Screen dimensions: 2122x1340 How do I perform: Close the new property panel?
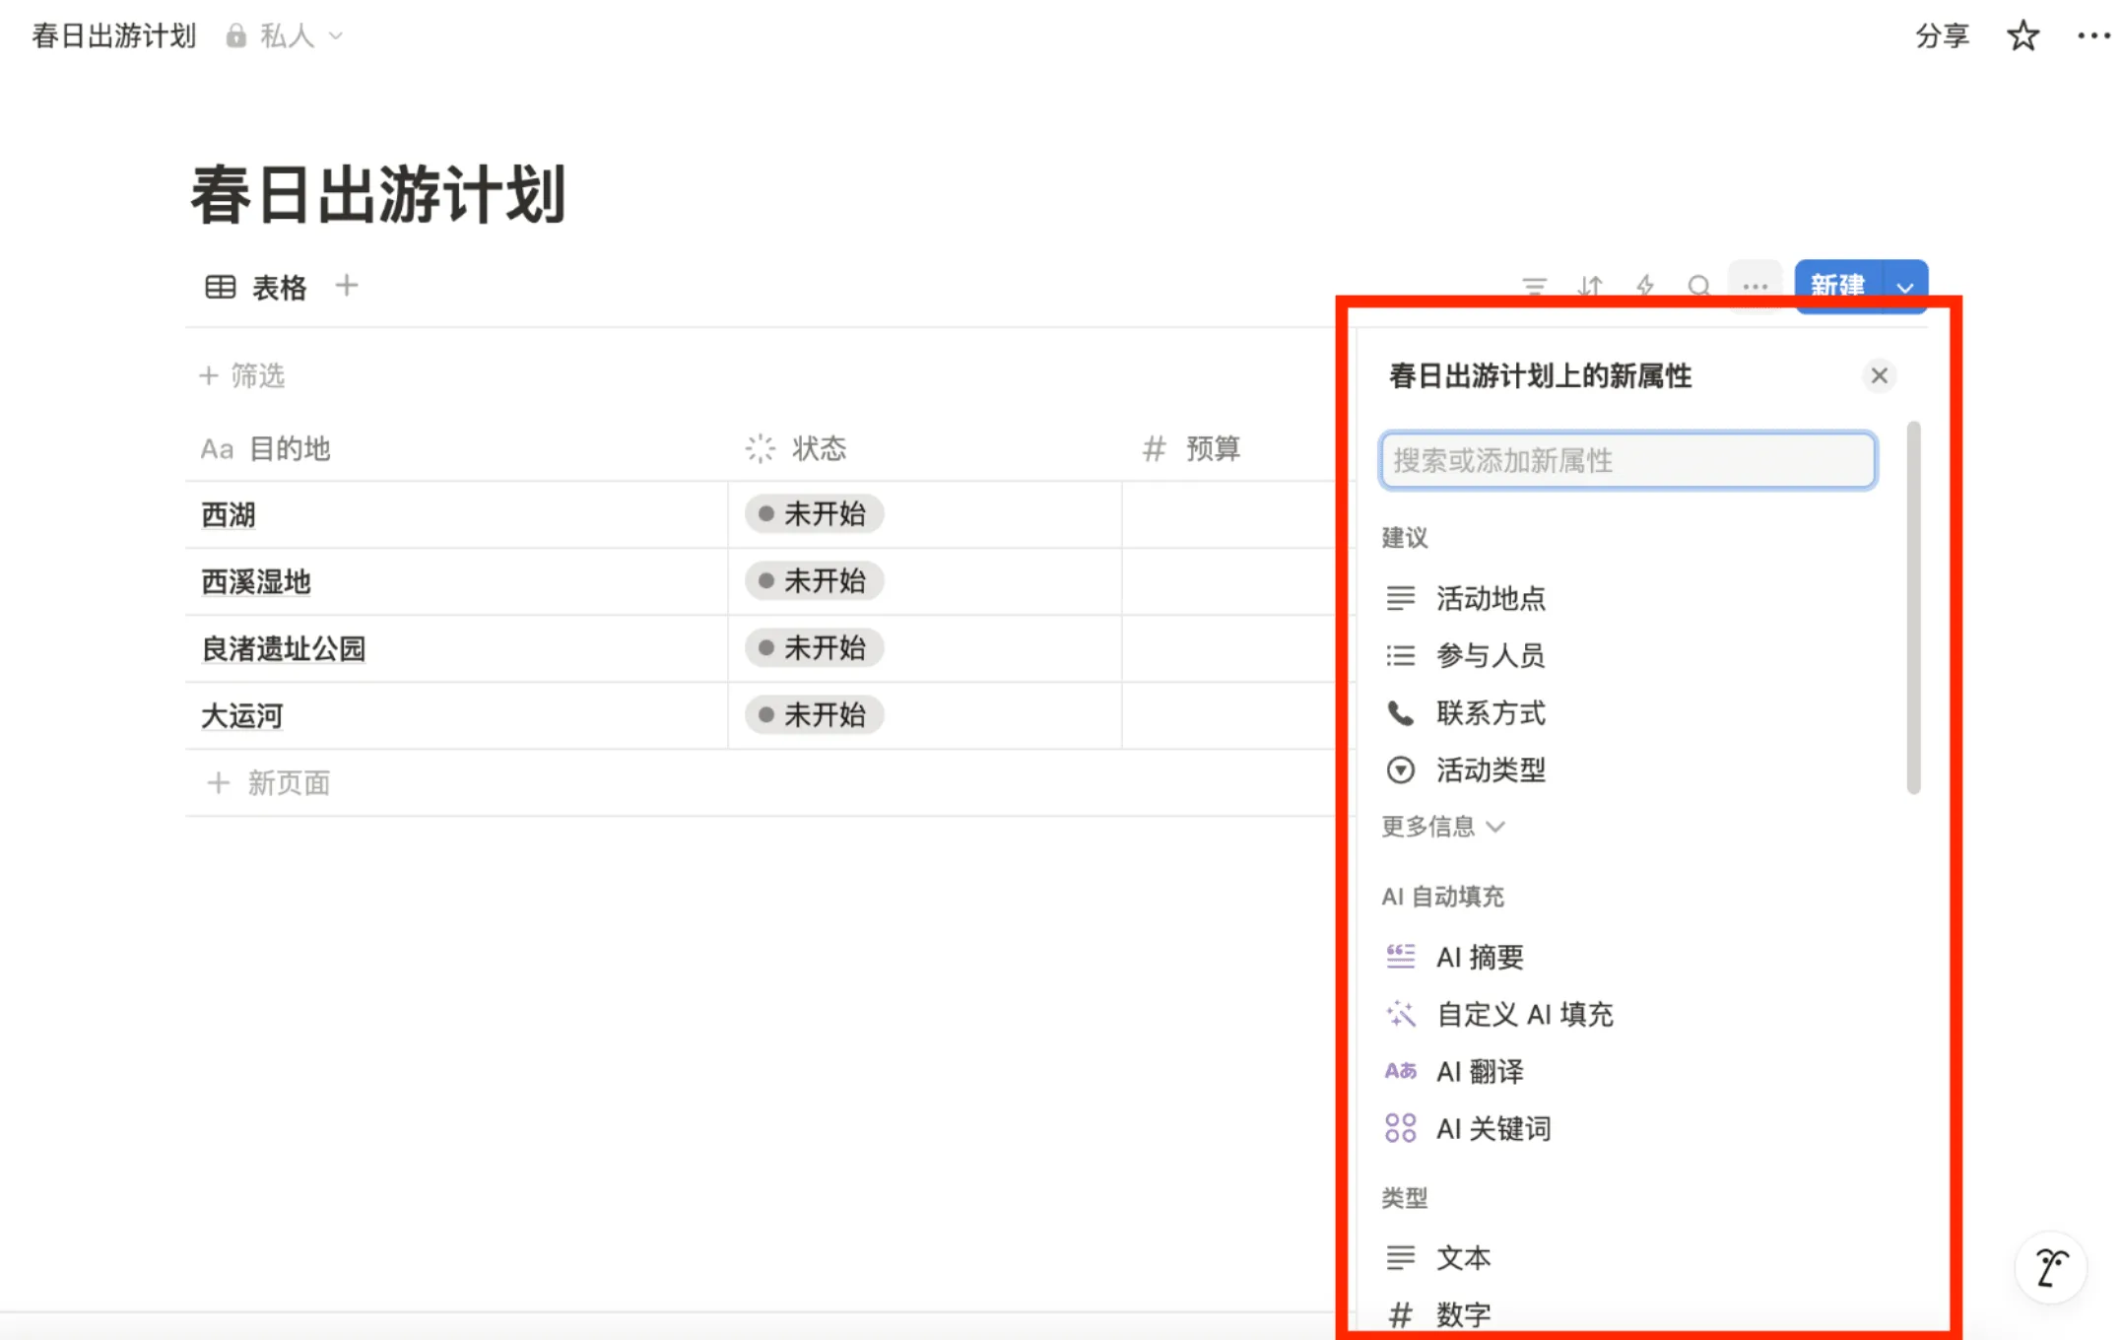tap(1879, 375)
